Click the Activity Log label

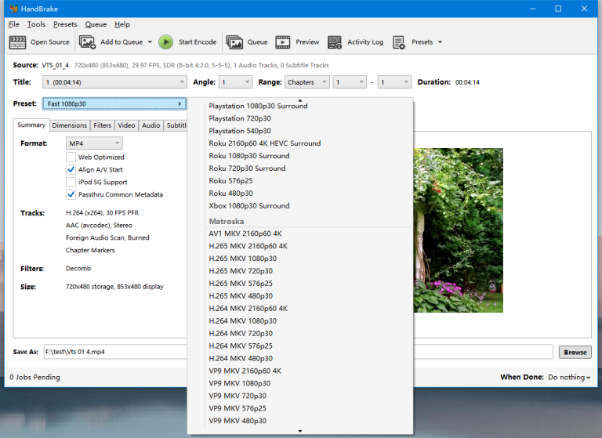[x=365, y=42]
